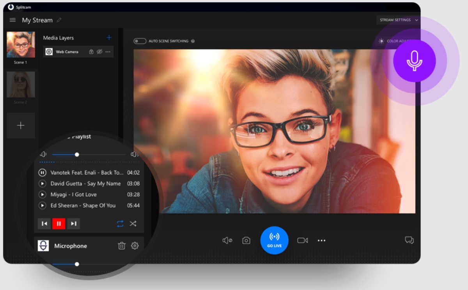Delete the Microphone source with trash icon

pos(122,246)
